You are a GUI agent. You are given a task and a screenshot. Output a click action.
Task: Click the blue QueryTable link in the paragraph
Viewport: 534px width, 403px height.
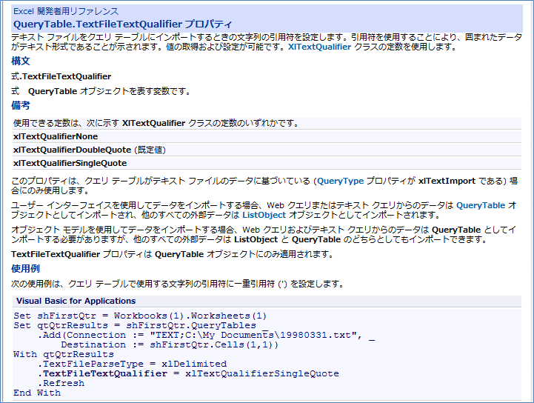(481, 205)
